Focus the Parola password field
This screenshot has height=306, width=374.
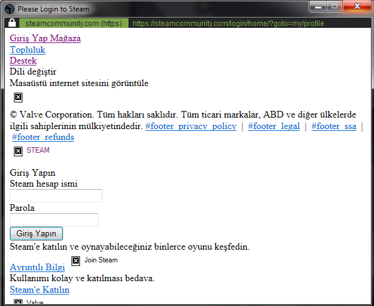click(54, 220)
